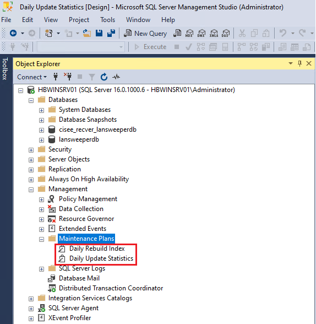Click the HBWINSRV01 server icon
This screenshot has width=316, height=324.
coord(31,90)
